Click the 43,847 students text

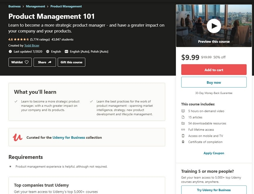[62, 39]
